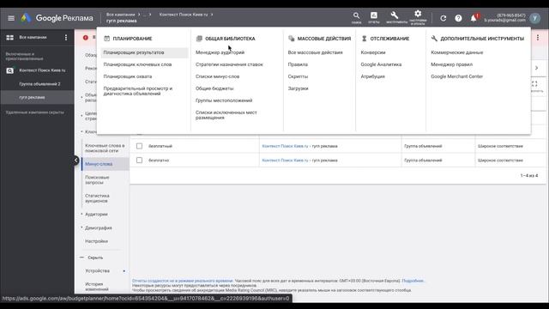Open 'Группы местоположений'

pos(224,100)
